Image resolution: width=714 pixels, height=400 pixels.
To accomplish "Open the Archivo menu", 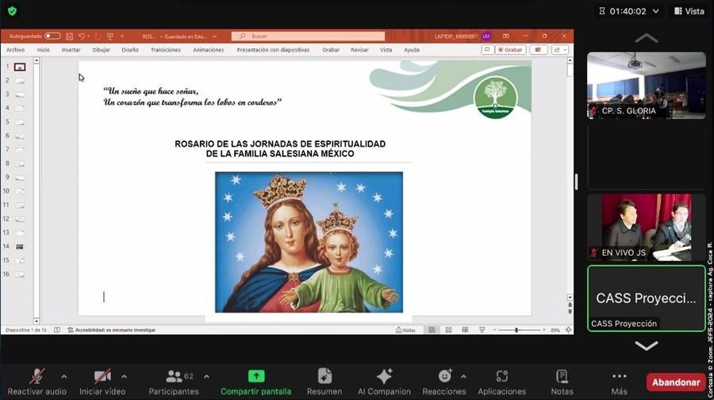I will click(16, 50).
